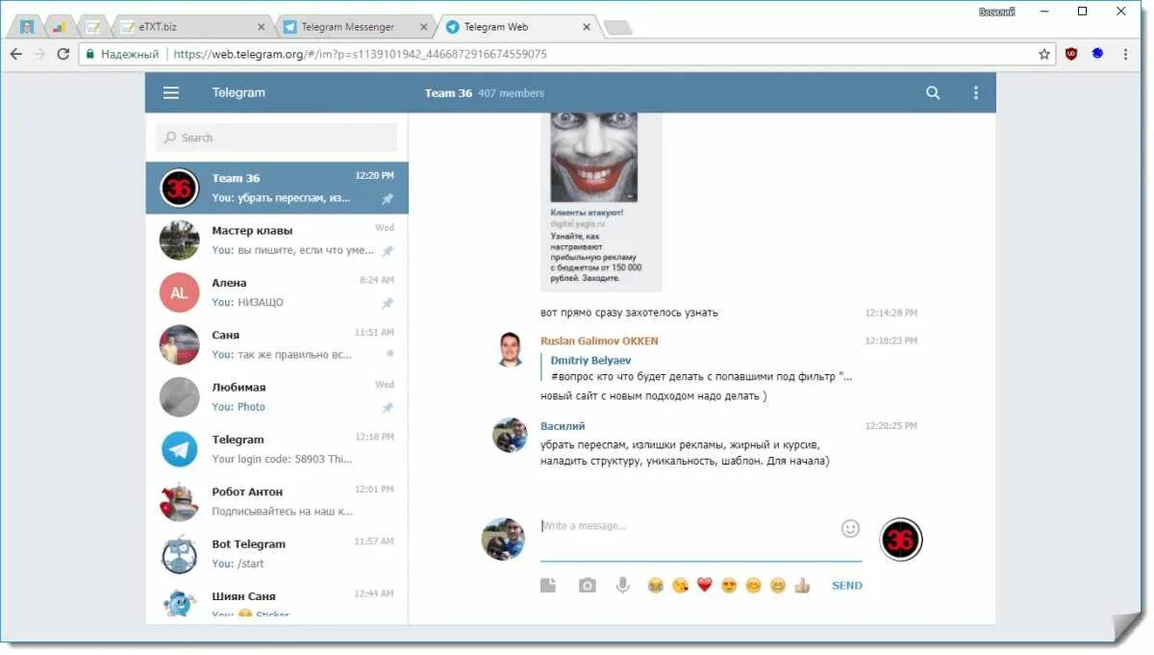Open the Мастер клавы chat
This screenshot has height=655, width=1154.
coord(277,240)
